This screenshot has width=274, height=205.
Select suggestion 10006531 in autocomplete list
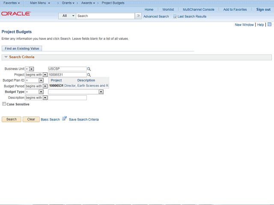pos(56,85)
